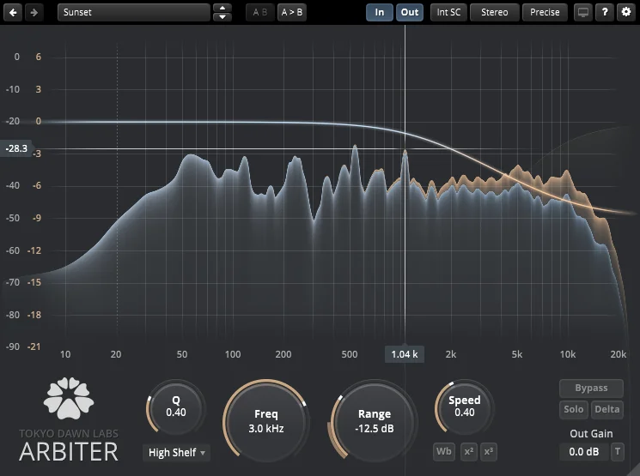Toggle the Delta button
The width and height of the screenshot is (640, 476).
[x=607, y=409]
